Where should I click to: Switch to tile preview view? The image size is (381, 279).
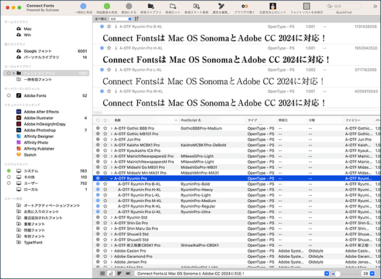pyautogui.click(x=103, y=273)
